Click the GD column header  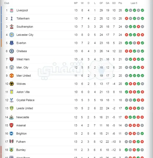pyautogui.click(x=114, y=3)
